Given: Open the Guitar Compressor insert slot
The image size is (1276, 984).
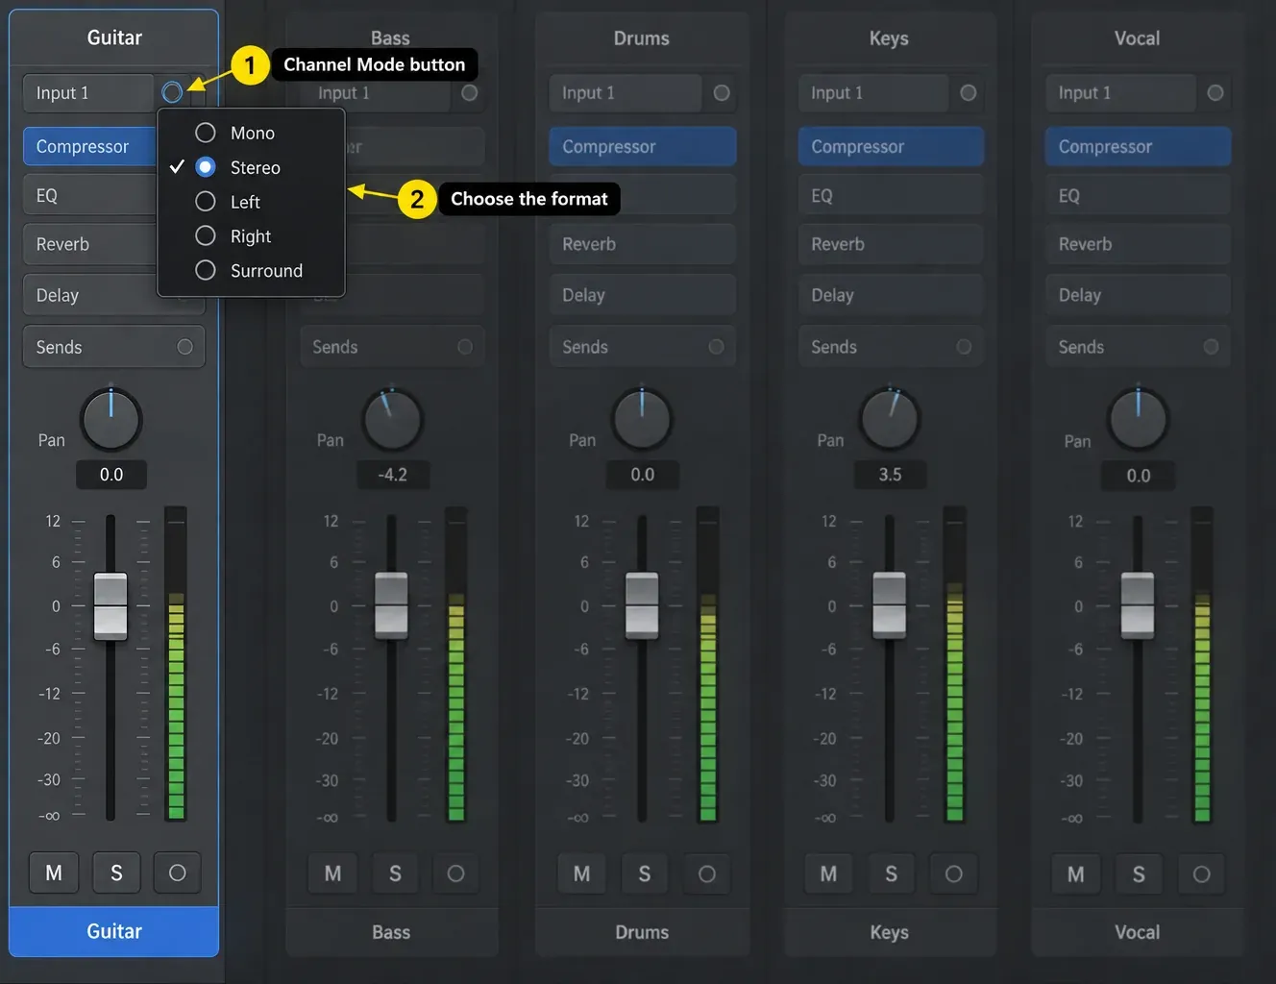Looking at the screenshot, I should [x=90, y=146].
